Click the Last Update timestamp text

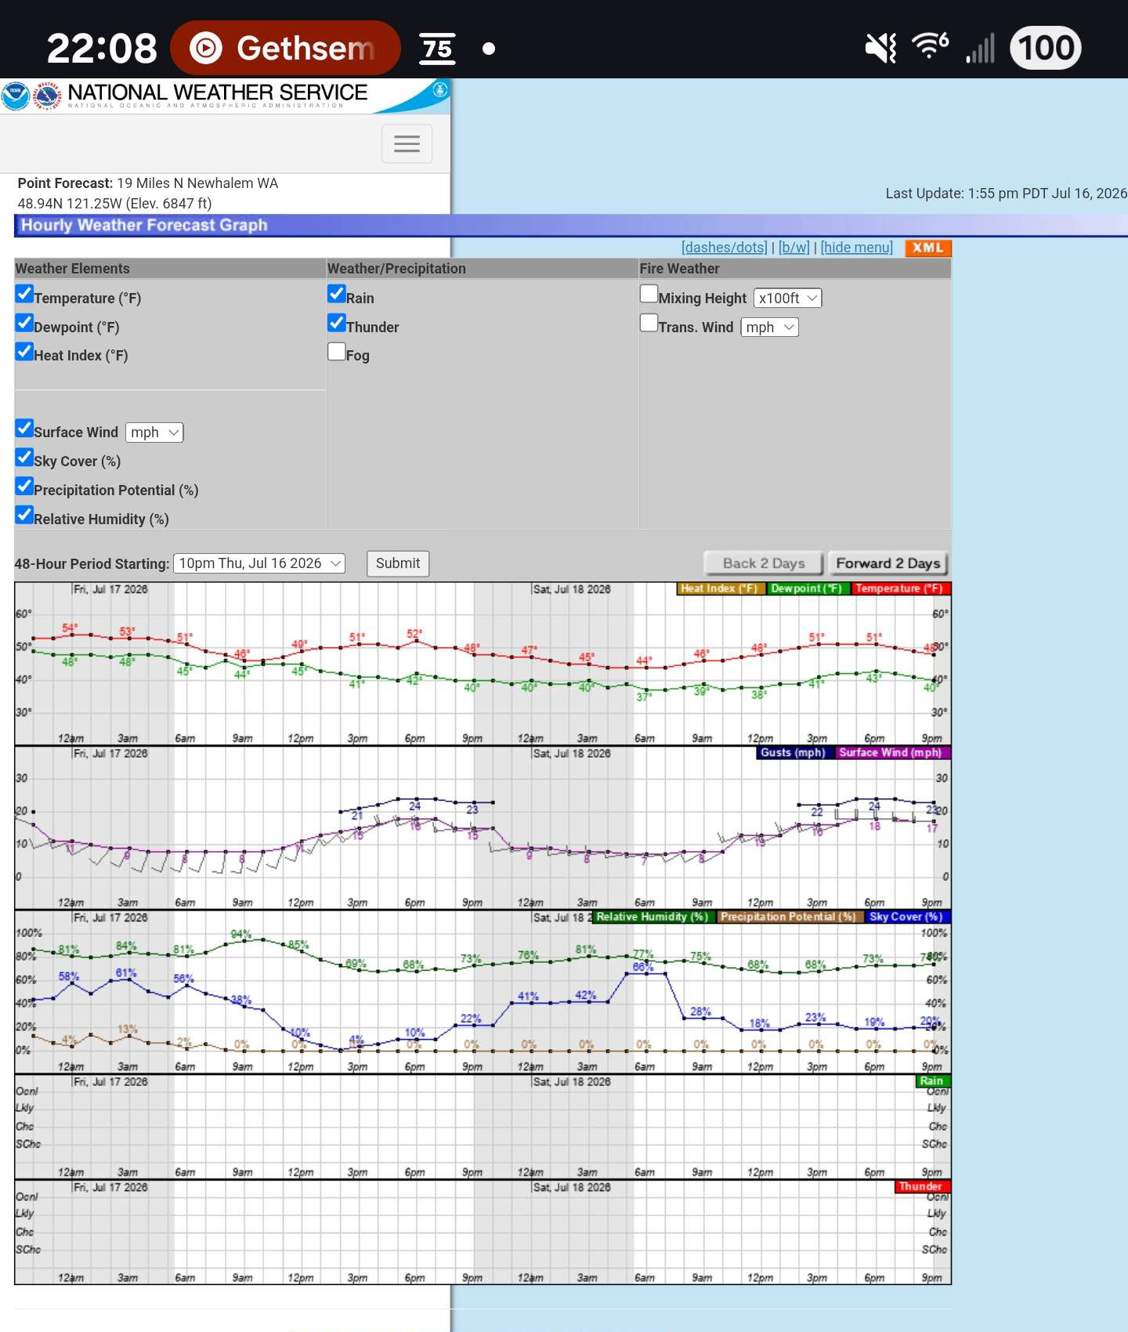pos(1006,194)
